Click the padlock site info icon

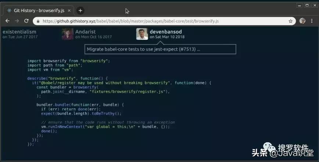[38, 21]
